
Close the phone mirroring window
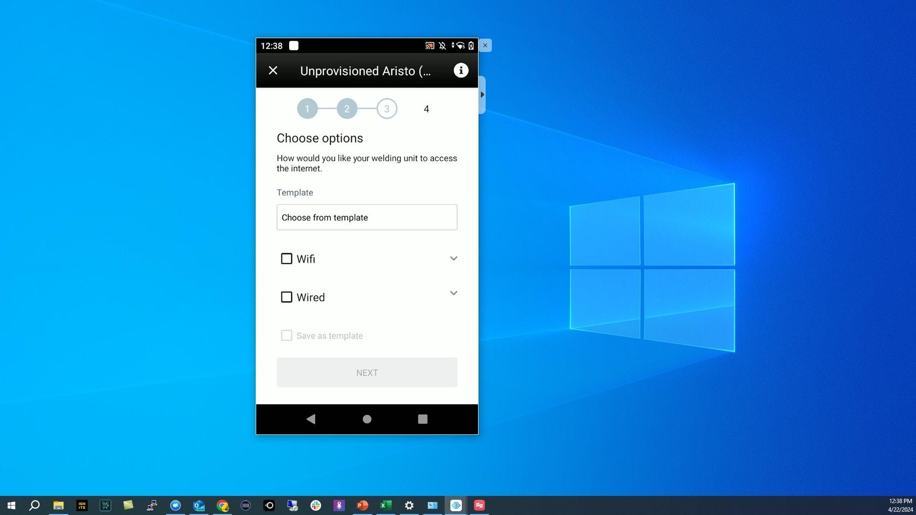click(485, 45)
